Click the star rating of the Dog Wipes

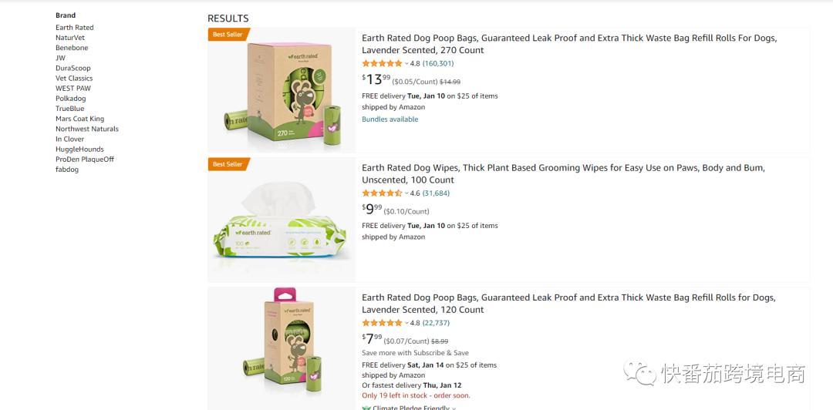coord(382,193)
